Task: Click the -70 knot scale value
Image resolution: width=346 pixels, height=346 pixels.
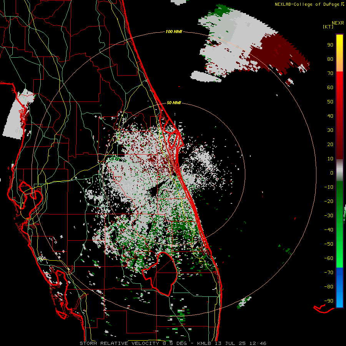Action: tap(329, 273)
